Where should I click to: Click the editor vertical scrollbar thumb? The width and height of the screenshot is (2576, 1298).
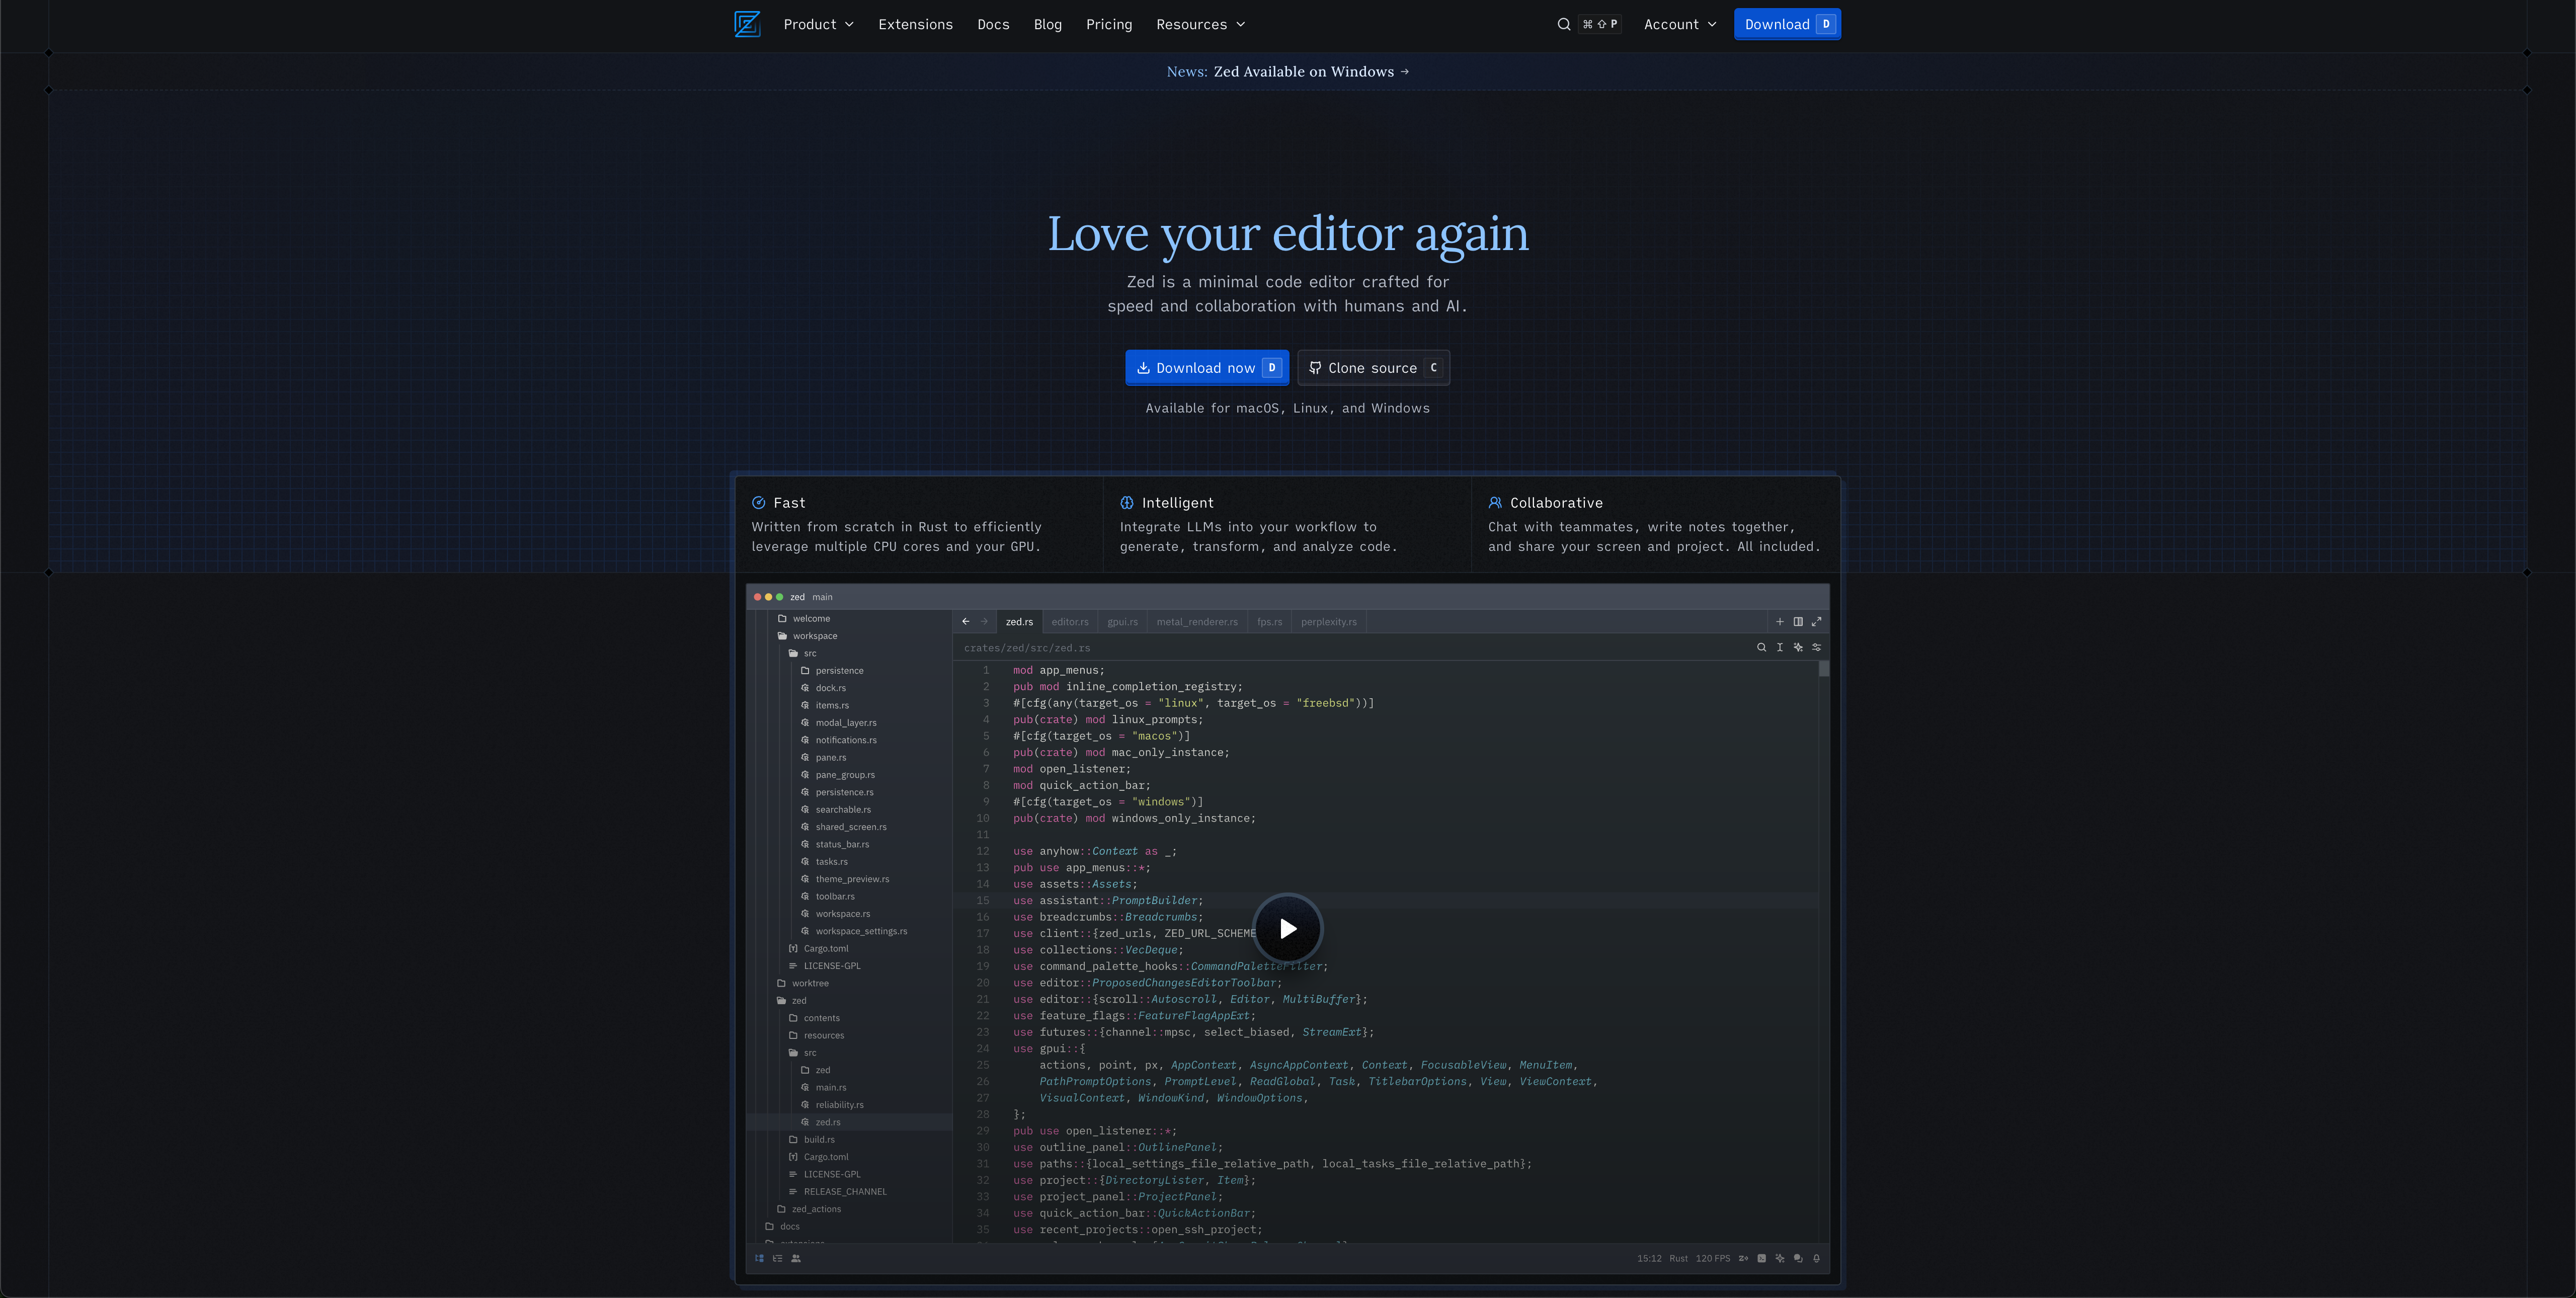click(1824, 669)
